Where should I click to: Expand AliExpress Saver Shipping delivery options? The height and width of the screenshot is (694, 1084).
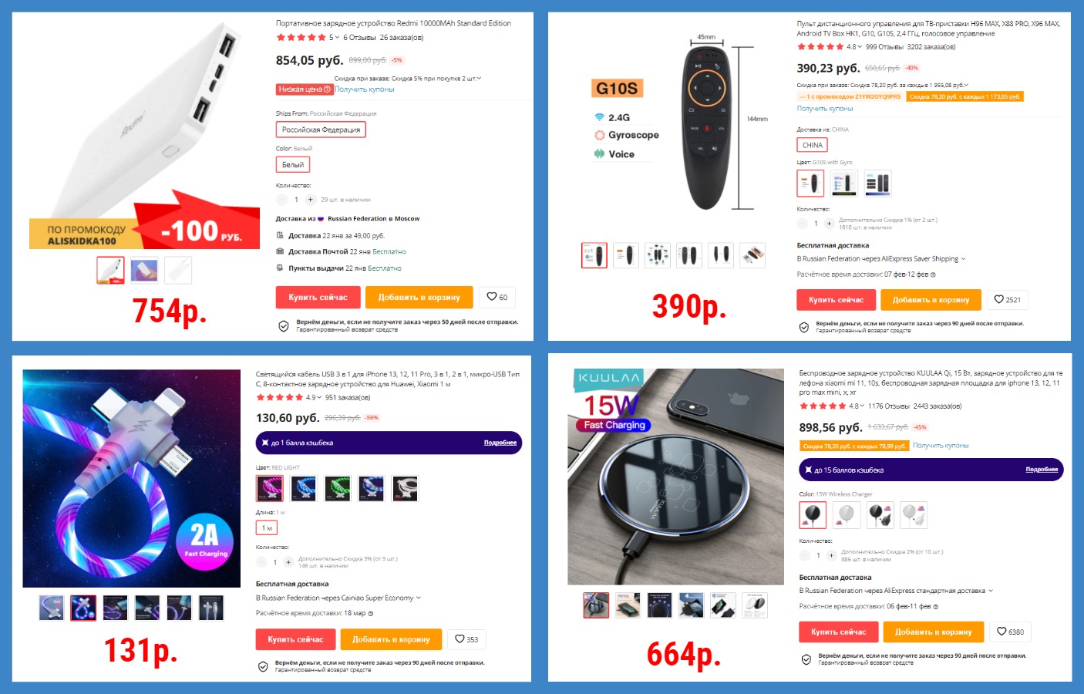(x=963, y=259)
